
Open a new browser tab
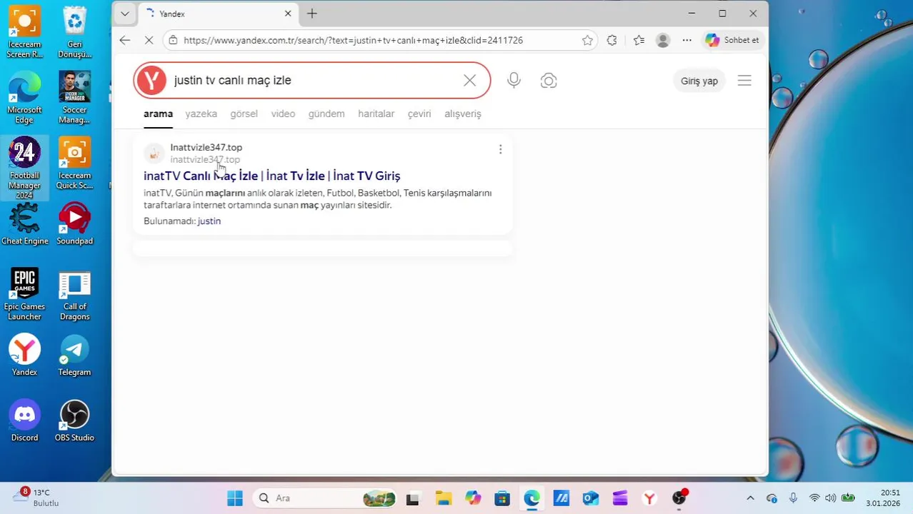click(x=312, y=14)
